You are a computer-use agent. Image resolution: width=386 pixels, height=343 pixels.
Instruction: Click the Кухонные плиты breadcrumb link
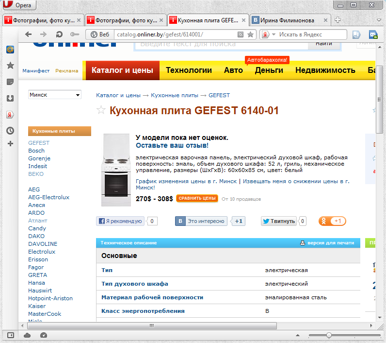(174, 95)
